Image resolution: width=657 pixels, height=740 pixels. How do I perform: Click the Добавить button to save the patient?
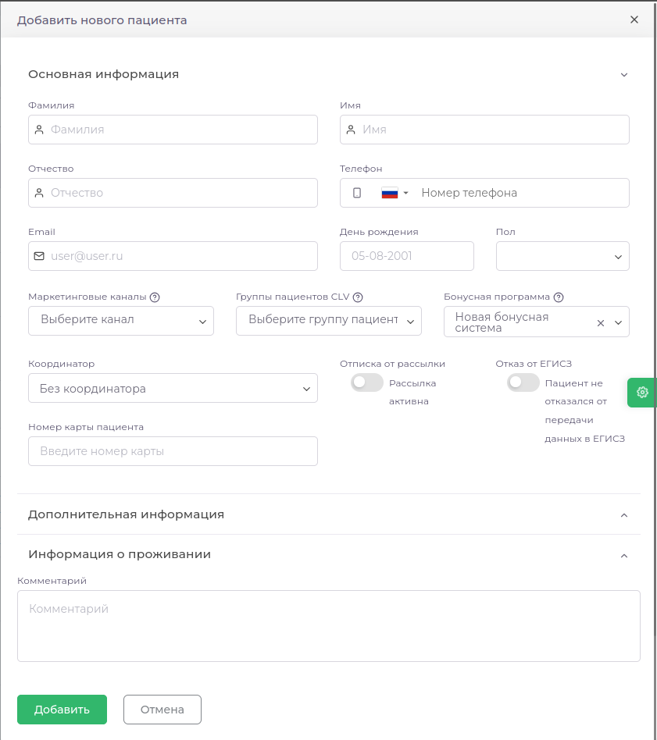coord(62,710)
